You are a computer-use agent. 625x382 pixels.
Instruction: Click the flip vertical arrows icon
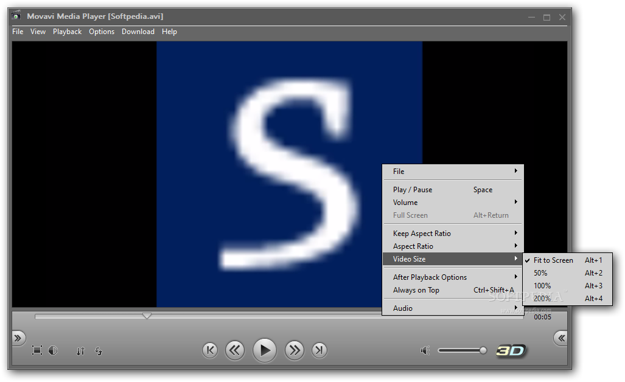pos(81,351)
